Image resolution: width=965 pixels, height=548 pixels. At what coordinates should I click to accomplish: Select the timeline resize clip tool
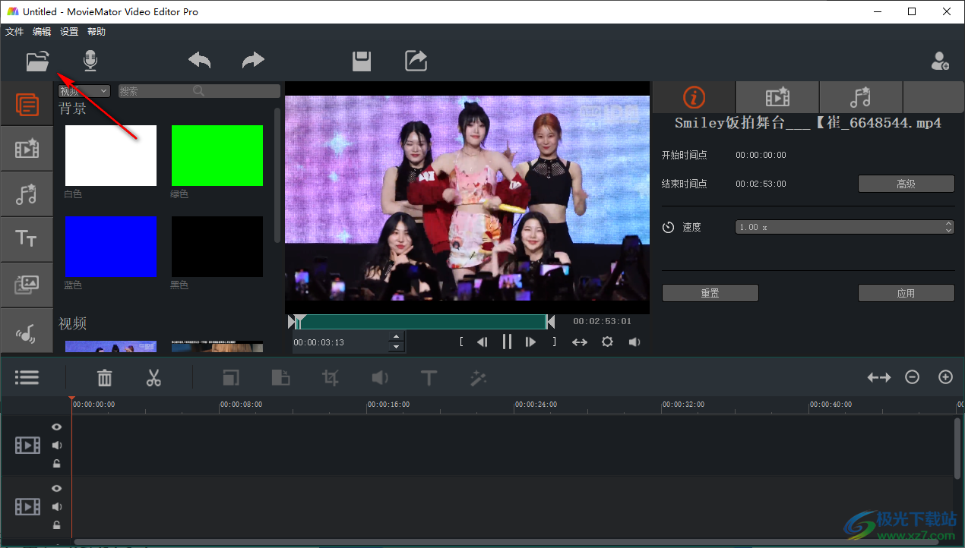[231, 377]
